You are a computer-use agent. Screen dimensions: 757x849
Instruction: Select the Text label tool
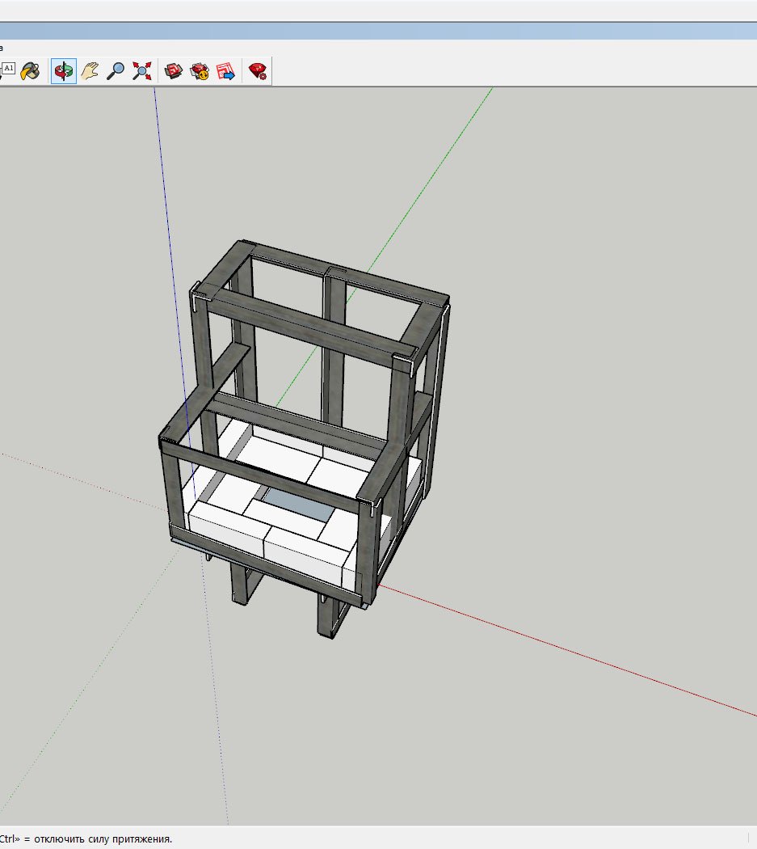(x=8, y=70)
